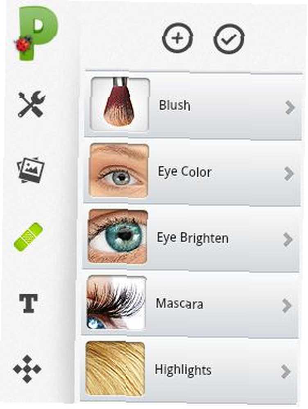Expand the Blush row chevron

[x=290, y=108]
